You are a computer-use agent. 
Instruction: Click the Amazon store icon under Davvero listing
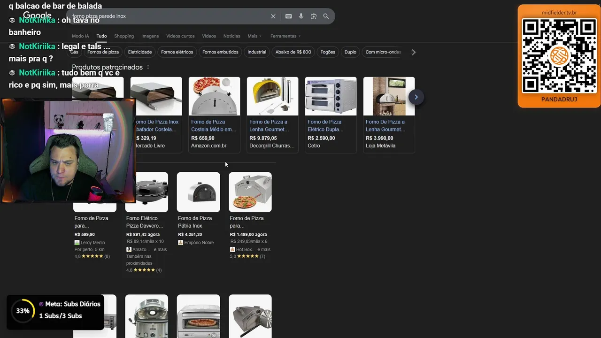129,250
